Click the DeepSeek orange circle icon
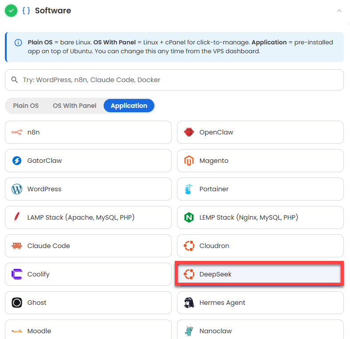The image size is (350, 339). click(189, 274)
